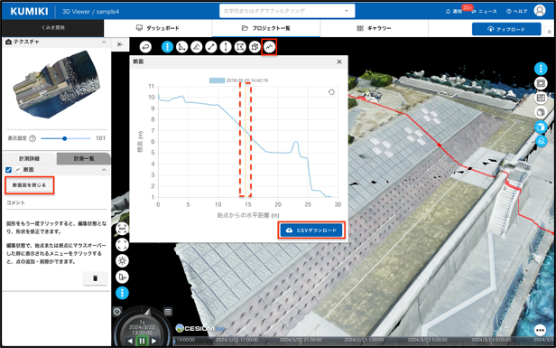Click the fullscreen frame icon
The height and width of the screenshot is (348, 556).
123,245
